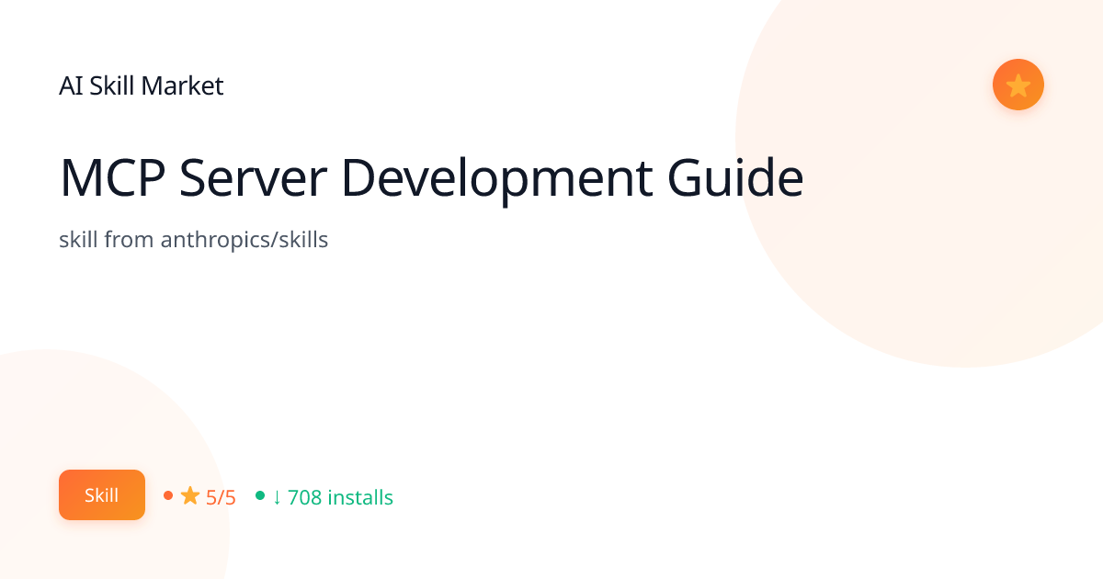Click the 5/5 rating text

click(x=221, y=497)
